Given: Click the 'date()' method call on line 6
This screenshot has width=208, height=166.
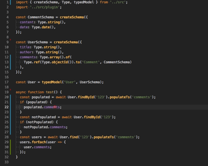Looking at the screenshot, I should 48,27.
